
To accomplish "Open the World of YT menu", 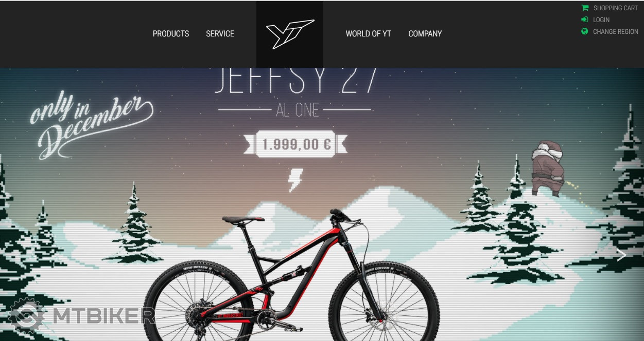I will pyautogui.click(x=369, y=34).
